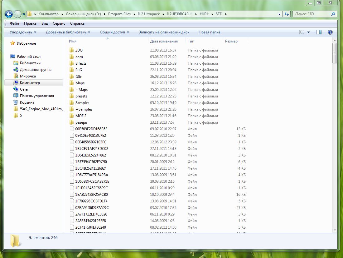
Task: Open the Мирочка user folder icon
Action: 16,76
